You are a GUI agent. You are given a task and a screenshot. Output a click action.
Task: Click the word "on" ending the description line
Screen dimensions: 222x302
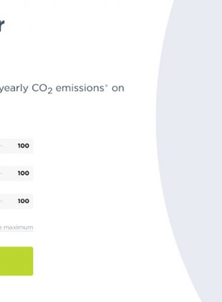pyautogui.click(x=118, y=89)
